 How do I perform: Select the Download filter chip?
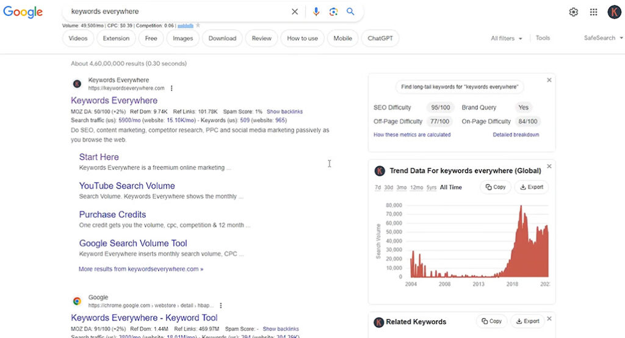click(x=222, y=38)
